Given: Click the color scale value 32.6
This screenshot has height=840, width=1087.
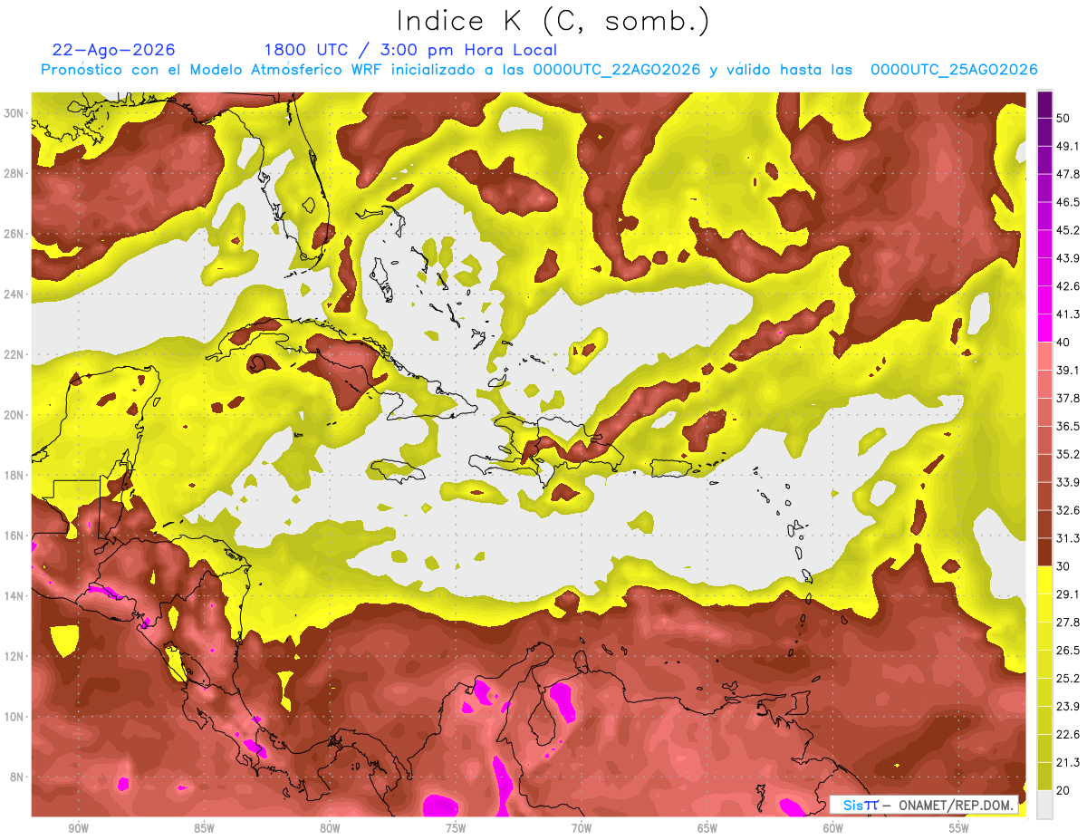Looking at the screenshot, I should point(1068,510).
